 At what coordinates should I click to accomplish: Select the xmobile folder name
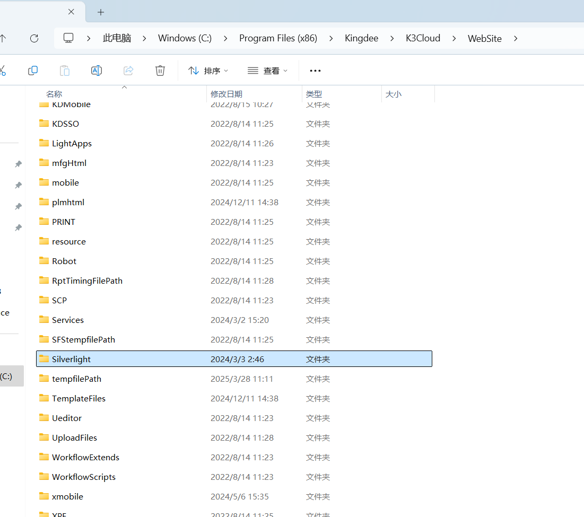(x=67, y=496)
